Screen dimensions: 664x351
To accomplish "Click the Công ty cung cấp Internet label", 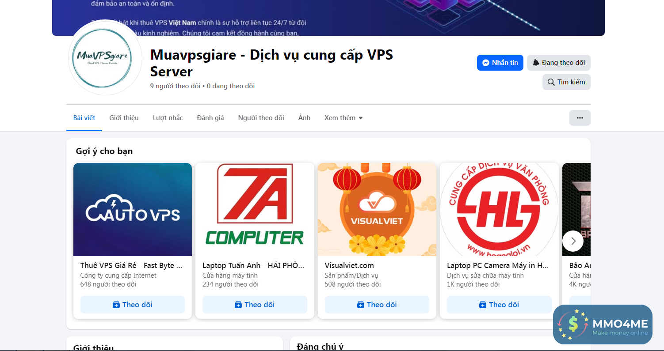I will tap(118, 276).
